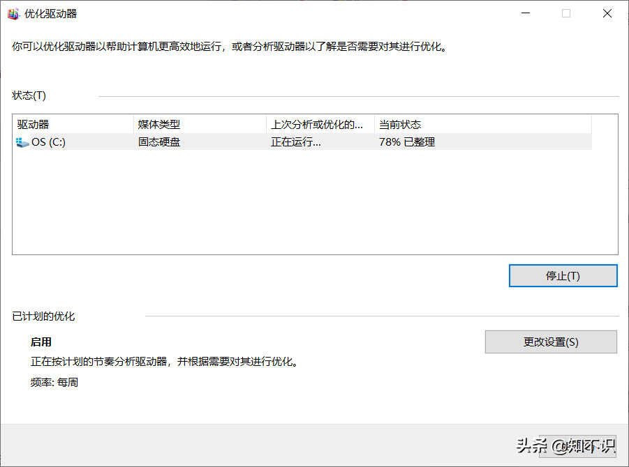This screenshot has width=629, height=467.
Task: Minimize the Optimize Drives window
Action: pyautogui.click(x=526, y=13)
